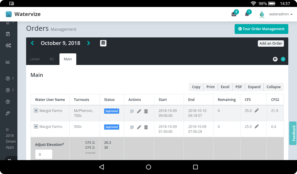Expand Margot Farms McPherson row
The image size is (297, 174).
pyautogui.click(x=36, y=110)
